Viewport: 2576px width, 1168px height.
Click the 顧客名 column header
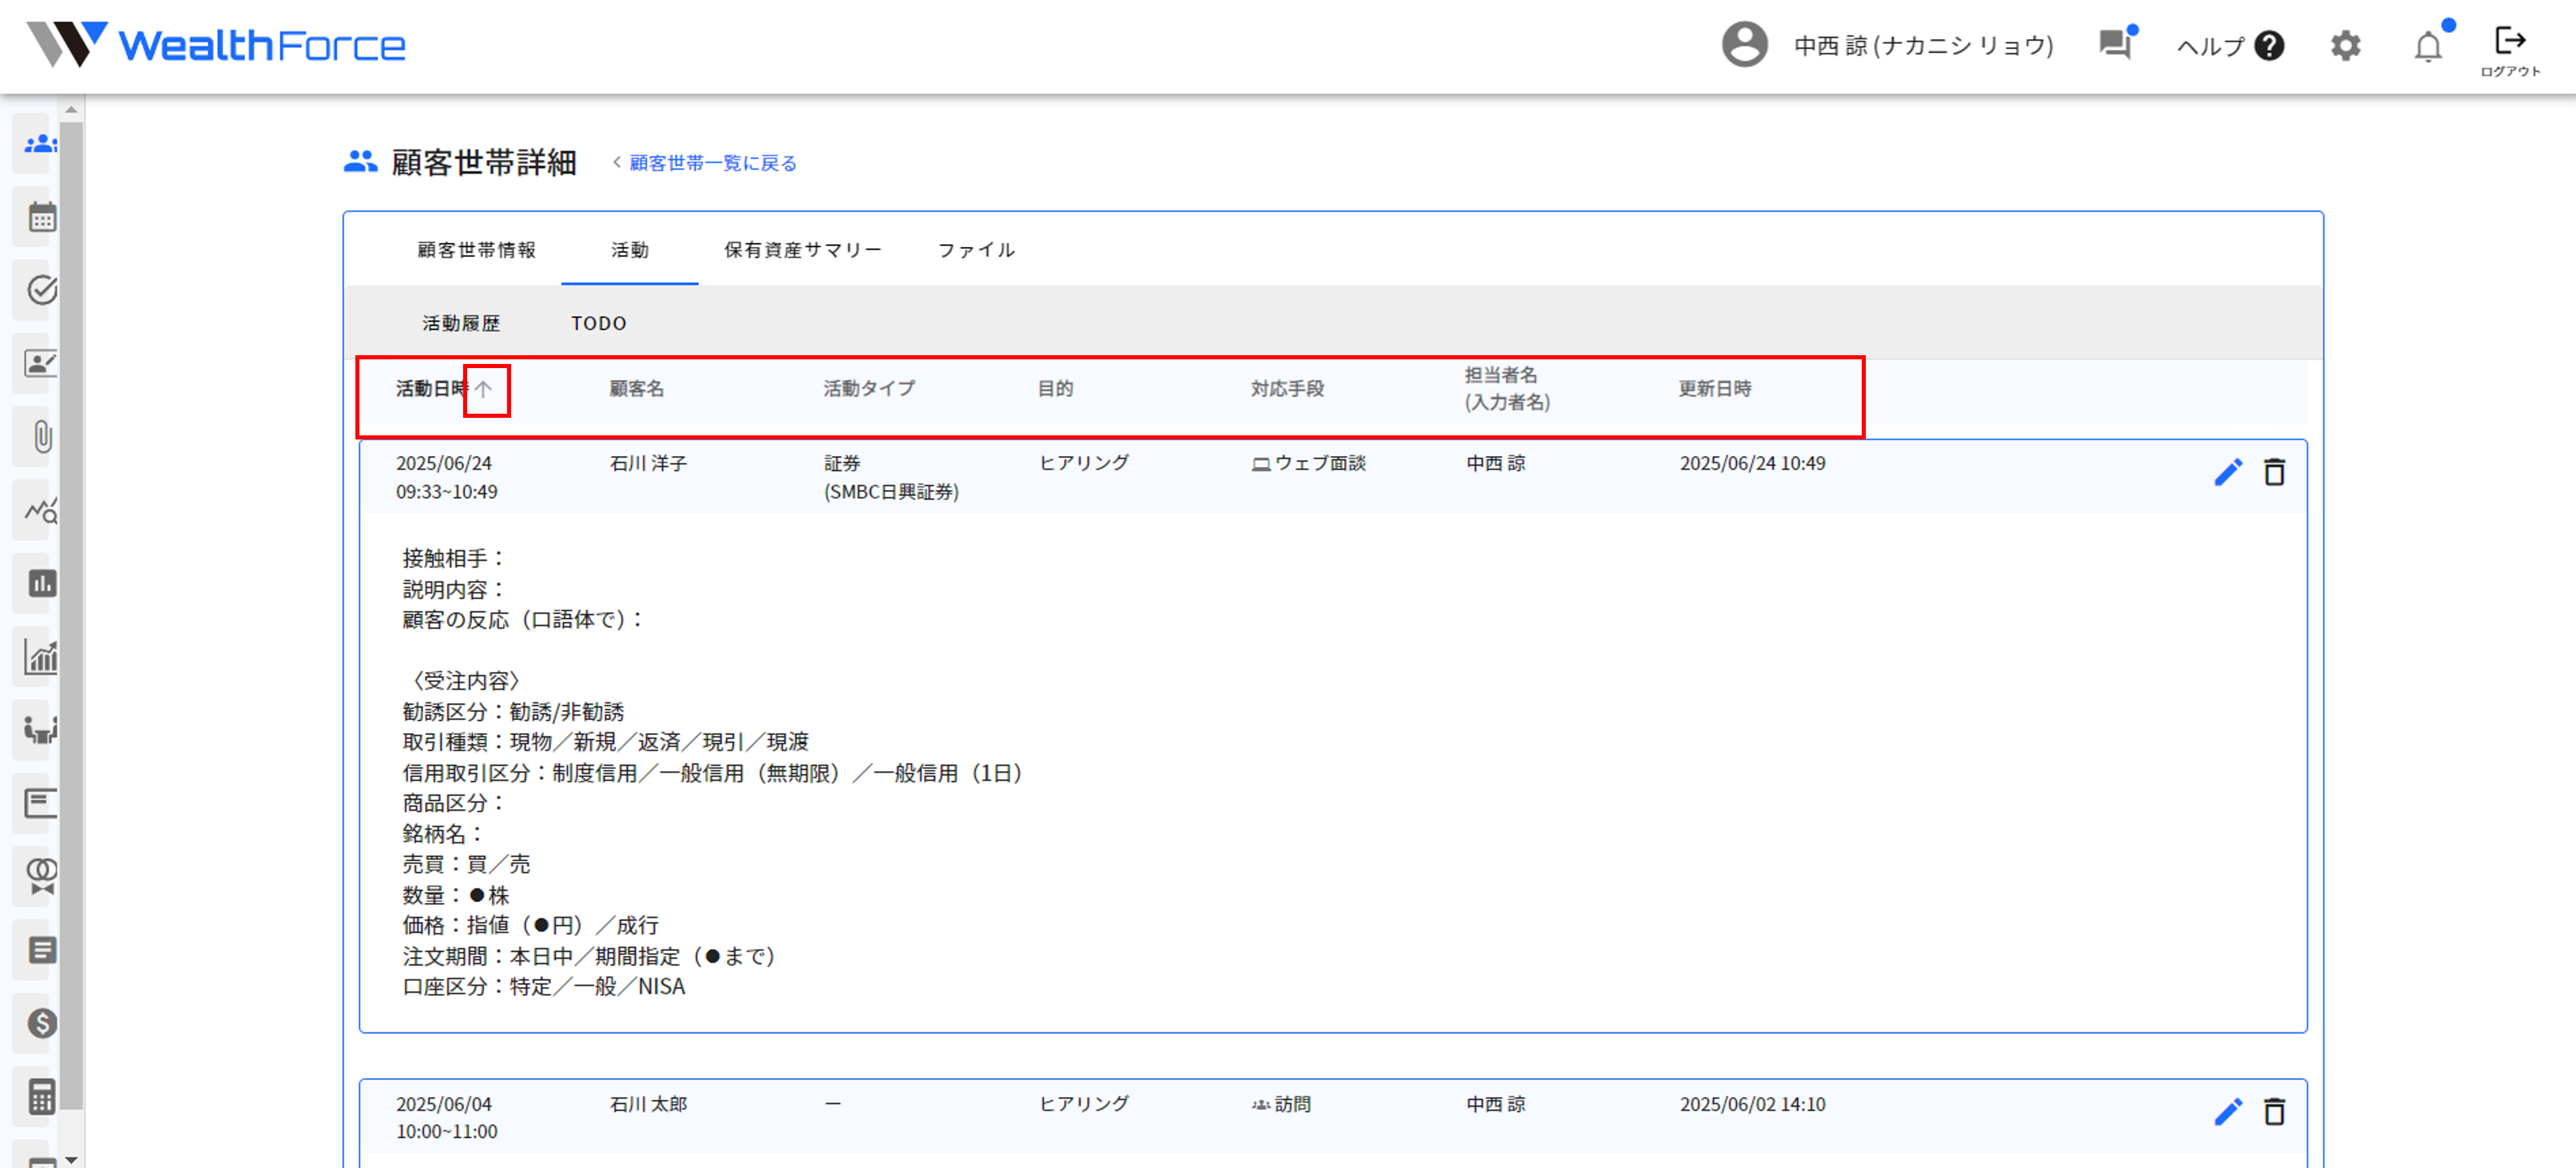pos(637,389)
